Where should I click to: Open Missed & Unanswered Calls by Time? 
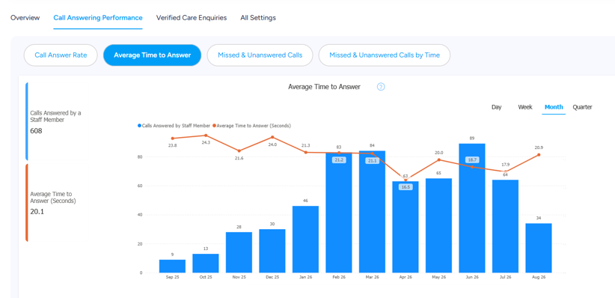coord(385,55)
